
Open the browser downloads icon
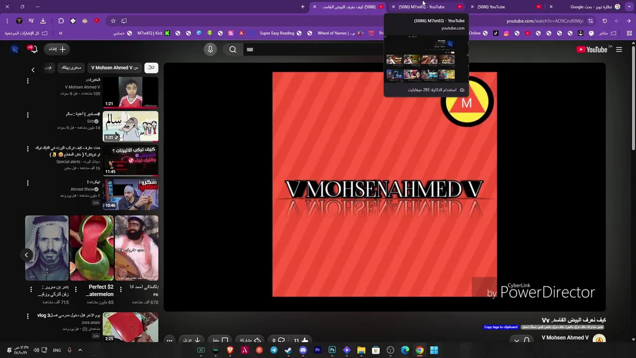coord(43,21)
